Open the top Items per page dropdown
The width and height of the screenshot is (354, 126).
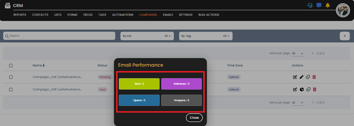click(298, 54)
